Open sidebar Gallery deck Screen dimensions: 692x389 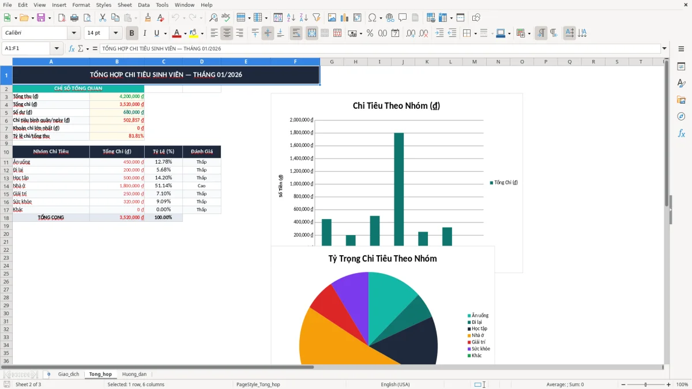pyautogui.click(x=681, y=100)
